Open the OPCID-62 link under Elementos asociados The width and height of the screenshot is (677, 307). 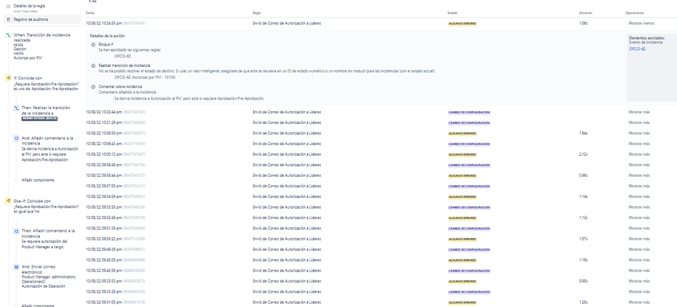(x=637, y=49)
